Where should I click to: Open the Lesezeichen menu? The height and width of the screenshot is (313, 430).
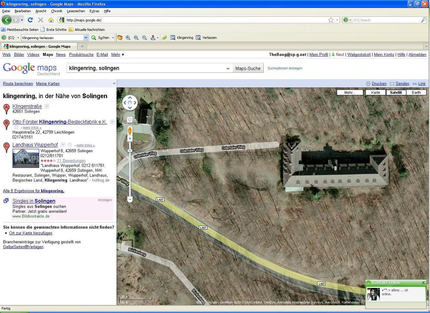76,11
